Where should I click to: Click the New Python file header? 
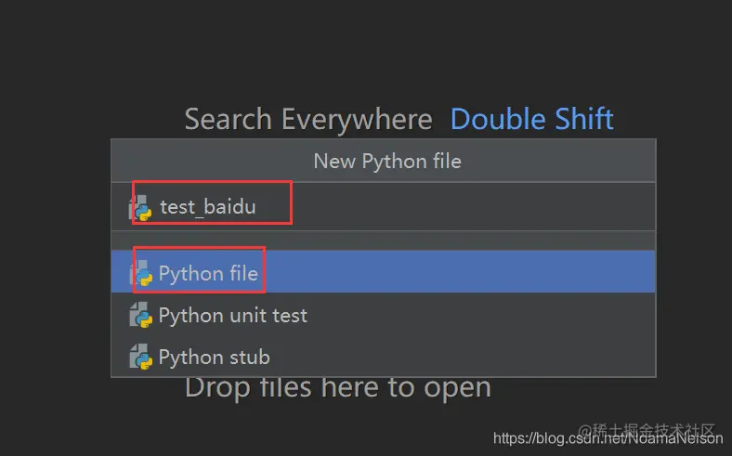pos(386,161)
